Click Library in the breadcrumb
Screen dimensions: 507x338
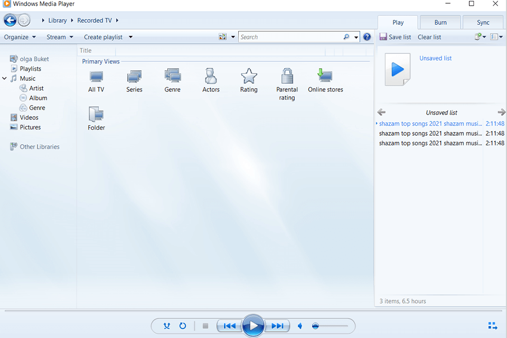57,21
